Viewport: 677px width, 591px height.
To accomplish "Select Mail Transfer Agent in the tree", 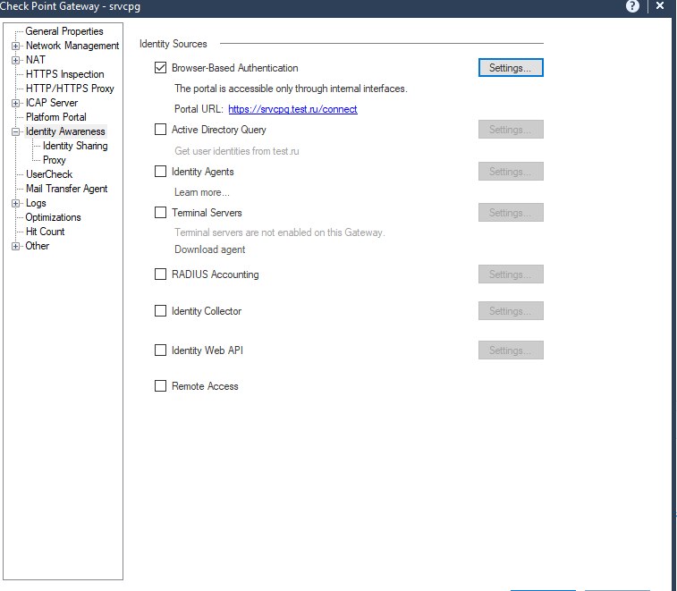I will point(66,189).
